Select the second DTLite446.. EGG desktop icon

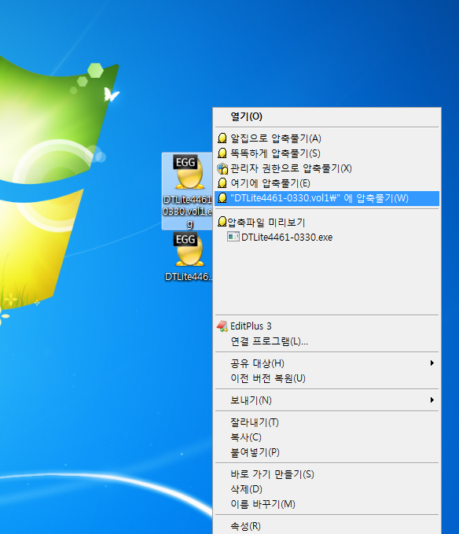189,257
